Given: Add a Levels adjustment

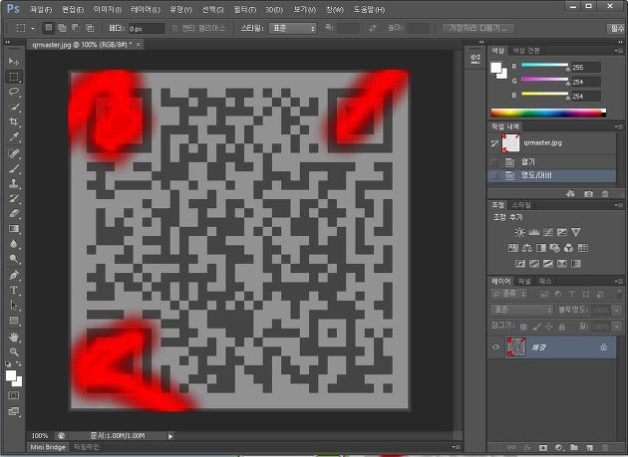Looking at the screenshot, I should click(534, 232).
